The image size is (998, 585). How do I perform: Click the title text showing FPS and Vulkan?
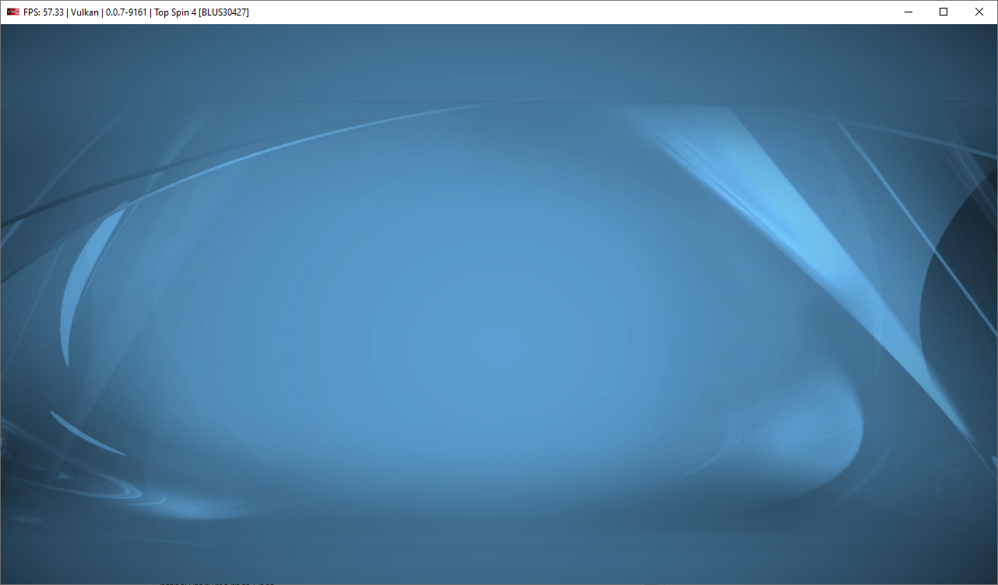pos(136,12)
